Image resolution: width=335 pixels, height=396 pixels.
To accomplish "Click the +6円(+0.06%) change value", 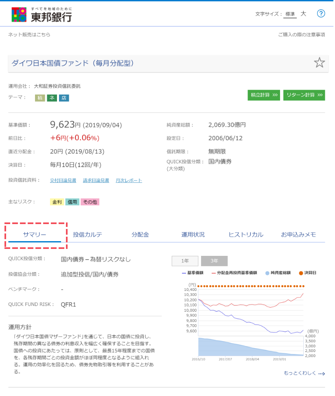I will click(x=74, y=138).
